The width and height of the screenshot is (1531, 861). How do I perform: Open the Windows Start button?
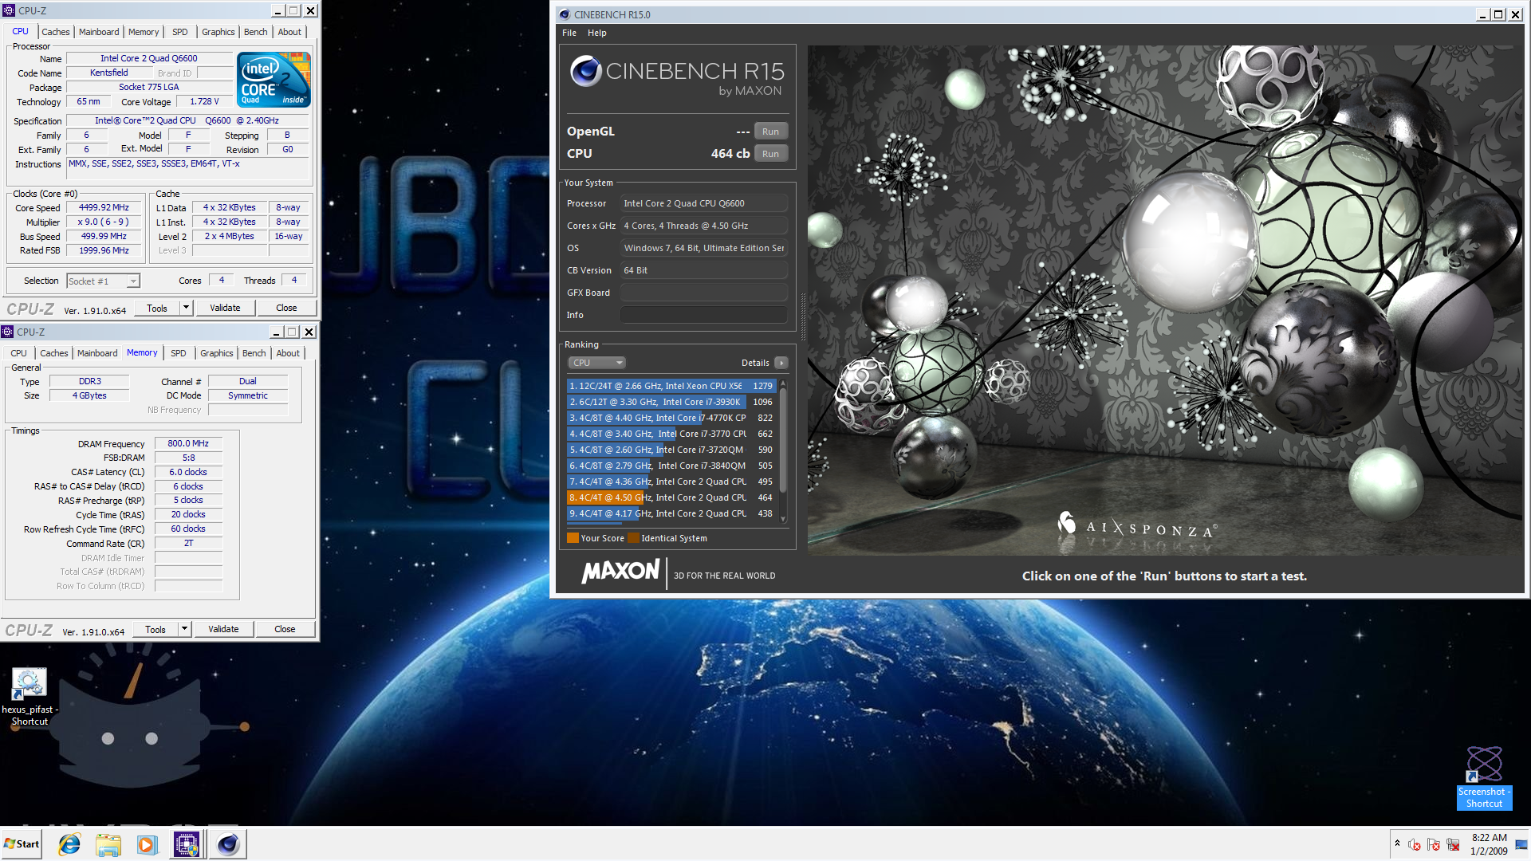tap(22, 844)
